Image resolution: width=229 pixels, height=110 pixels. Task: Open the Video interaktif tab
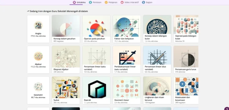click(129, 2)
